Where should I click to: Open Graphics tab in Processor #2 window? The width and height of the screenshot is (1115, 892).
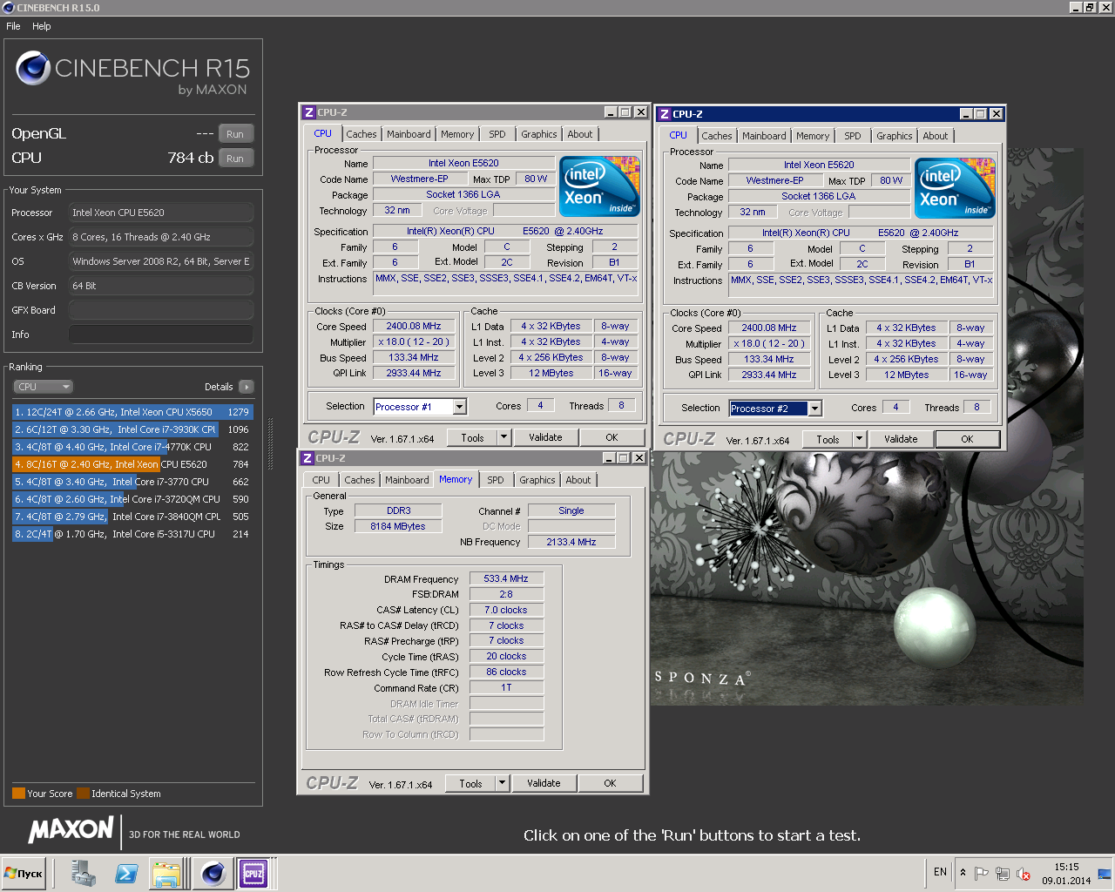pyautogui.click(x=894, y=136)
